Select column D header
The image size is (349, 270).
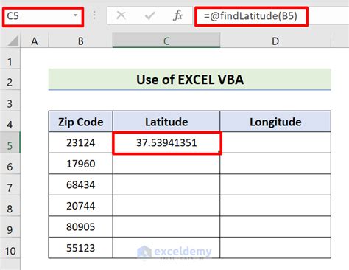pyautogui.click(x=275, y=41)
